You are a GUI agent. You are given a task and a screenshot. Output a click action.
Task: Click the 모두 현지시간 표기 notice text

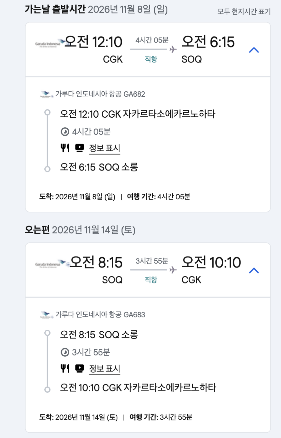tap(244, 12)
